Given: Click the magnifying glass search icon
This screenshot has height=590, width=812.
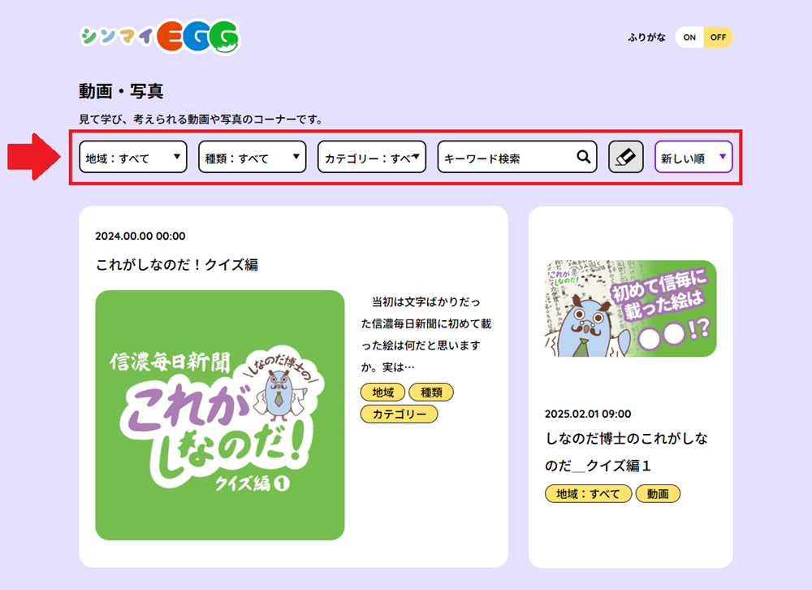Looking at the screenshot, I should pos(583,158).
